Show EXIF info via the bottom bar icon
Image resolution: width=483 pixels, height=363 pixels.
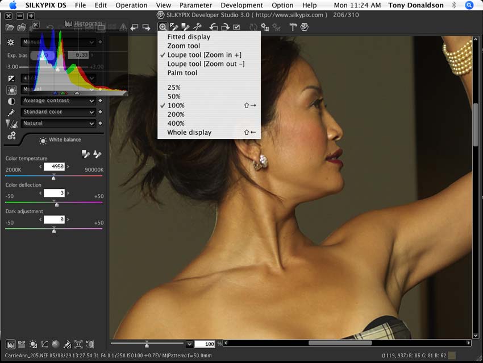point(22,344)
